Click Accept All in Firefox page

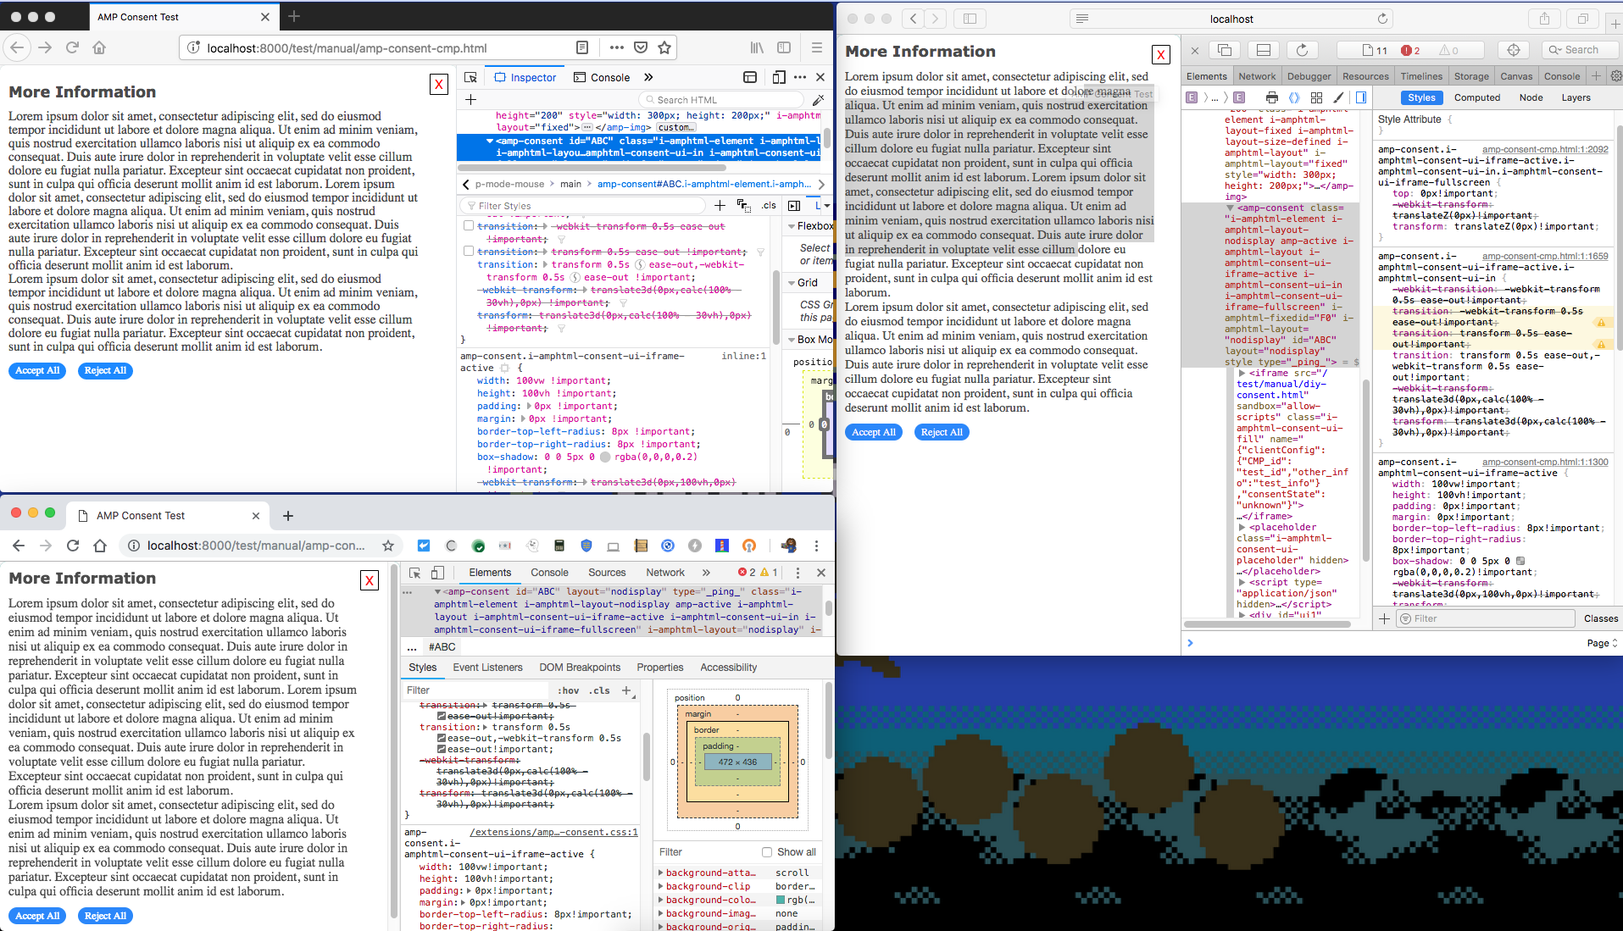(37, 371)
